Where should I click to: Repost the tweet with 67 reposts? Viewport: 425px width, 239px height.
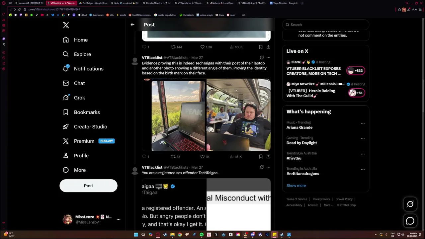coord(176,157)
